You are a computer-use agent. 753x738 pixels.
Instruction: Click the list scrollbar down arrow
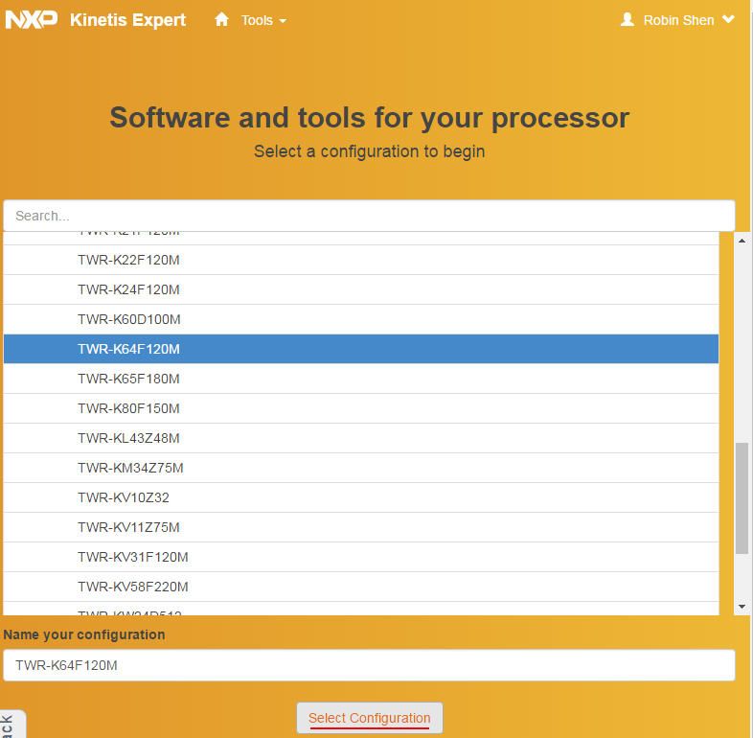[x=742, y=607]
